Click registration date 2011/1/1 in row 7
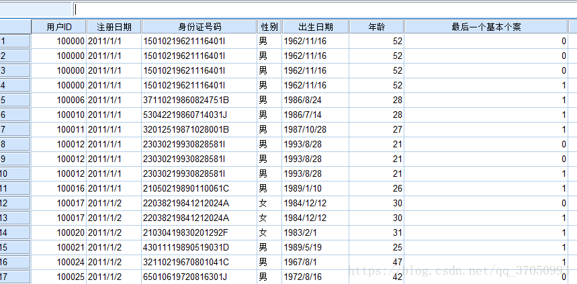The width and height of the screenshot is (577, 284). [114, 129]
